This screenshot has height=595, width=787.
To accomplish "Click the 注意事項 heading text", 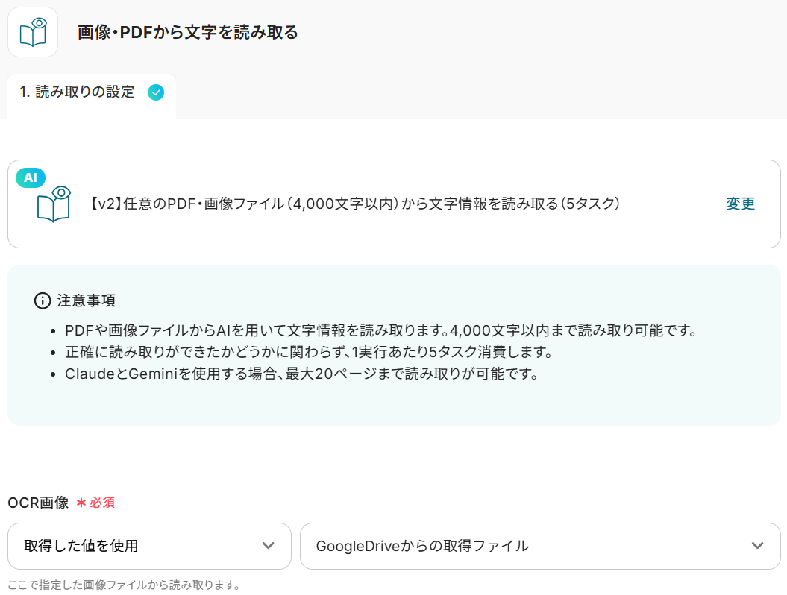I will pyautogui.click(x=86, y=300).
